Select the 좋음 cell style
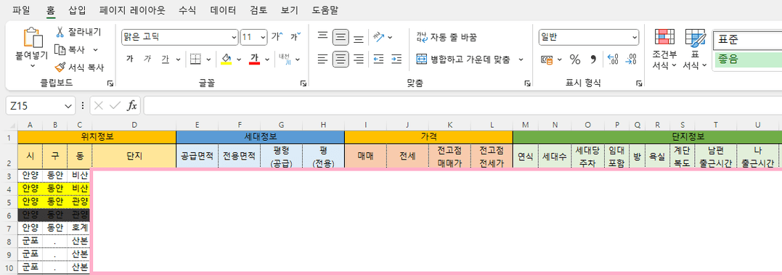This screenshot has height=275, width=782. [748, 59]
